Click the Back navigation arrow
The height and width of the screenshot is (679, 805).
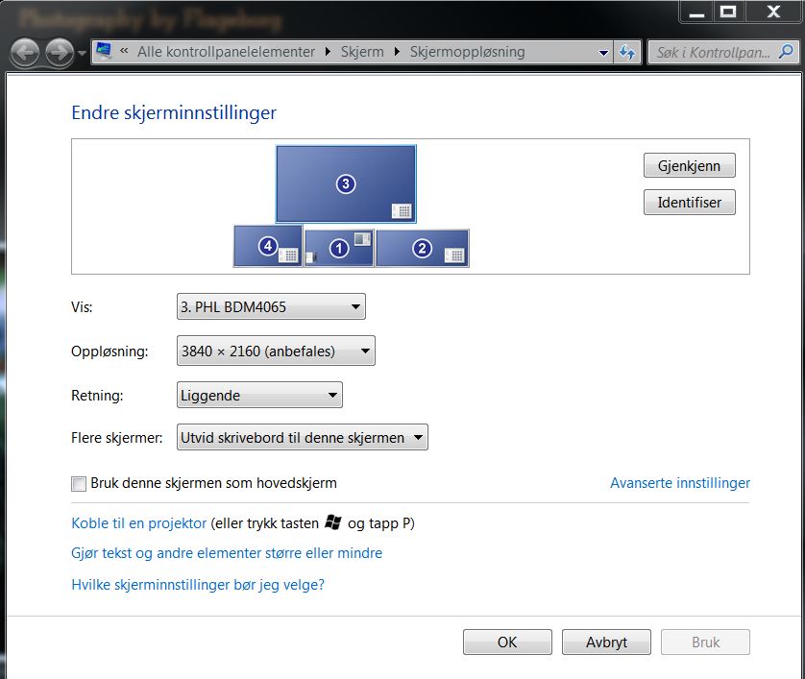pyautogui.click(x=24, y=53)
